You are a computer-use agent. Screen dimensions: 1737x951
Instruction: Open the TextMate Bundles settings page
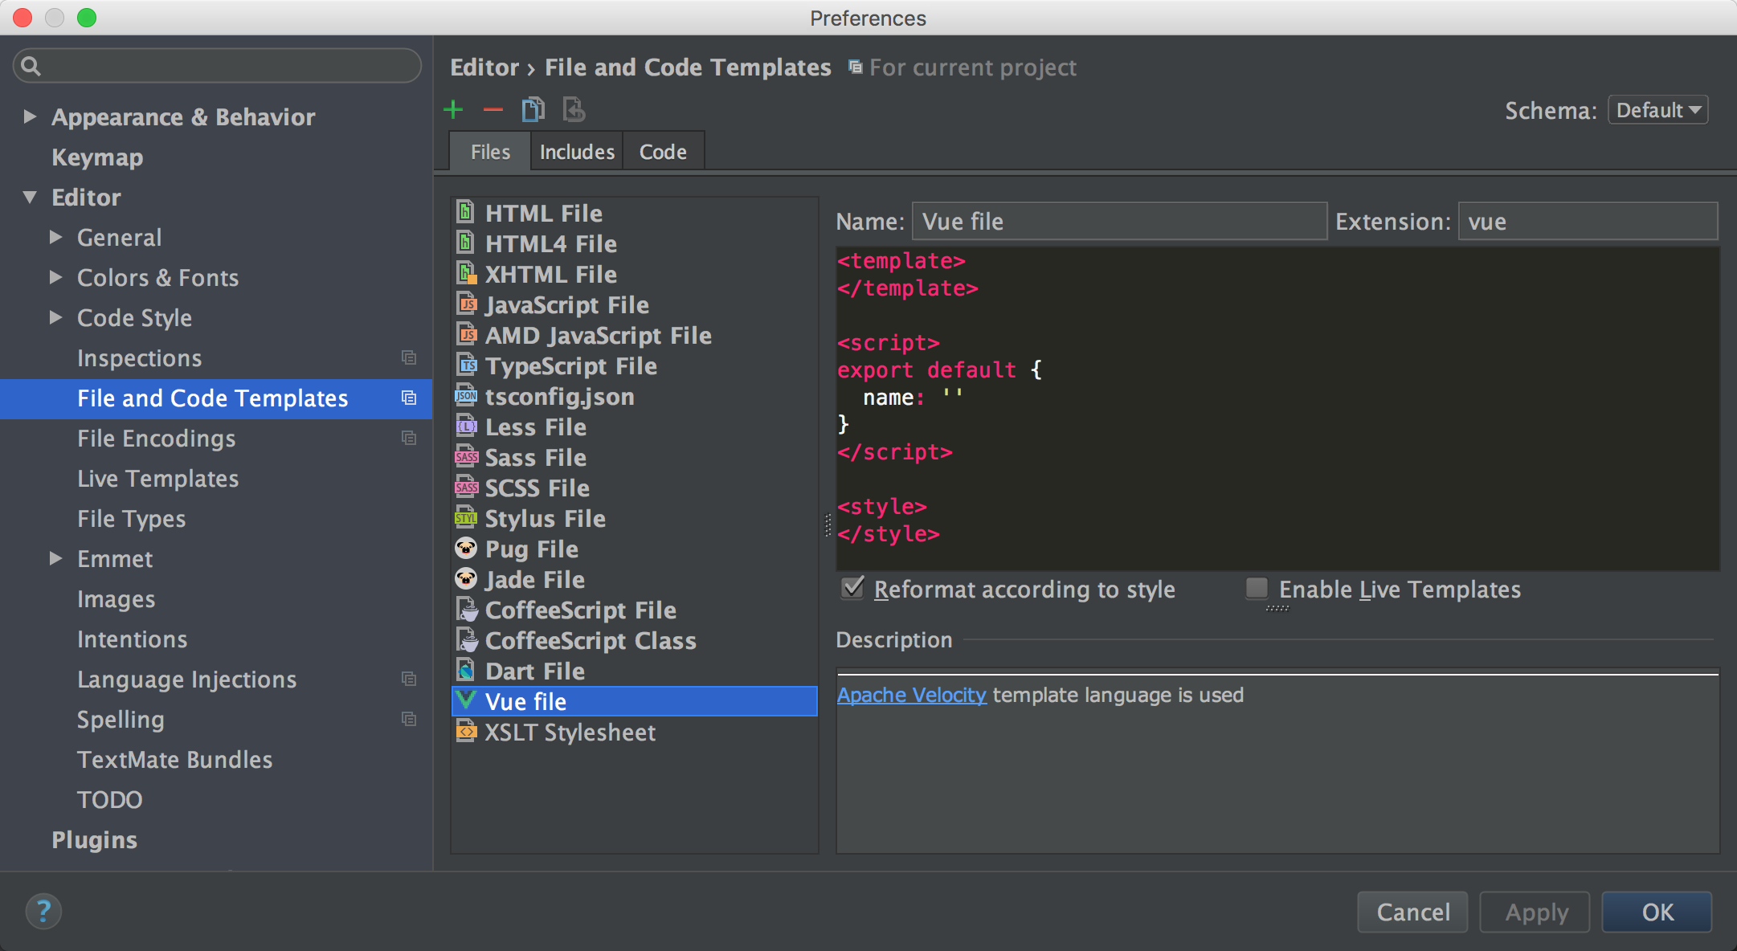174,760
